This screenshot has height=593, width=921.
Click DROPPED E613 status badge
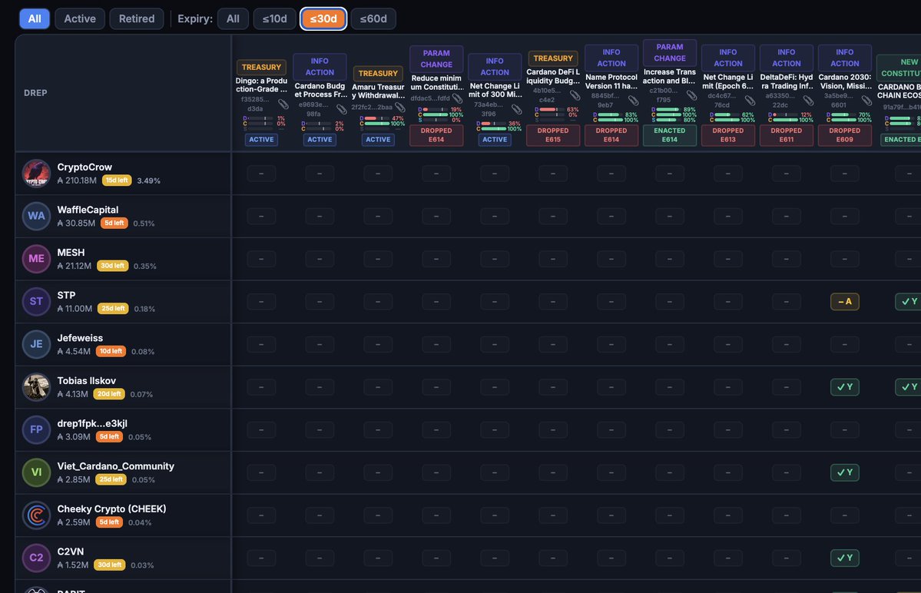pos(727,135)
